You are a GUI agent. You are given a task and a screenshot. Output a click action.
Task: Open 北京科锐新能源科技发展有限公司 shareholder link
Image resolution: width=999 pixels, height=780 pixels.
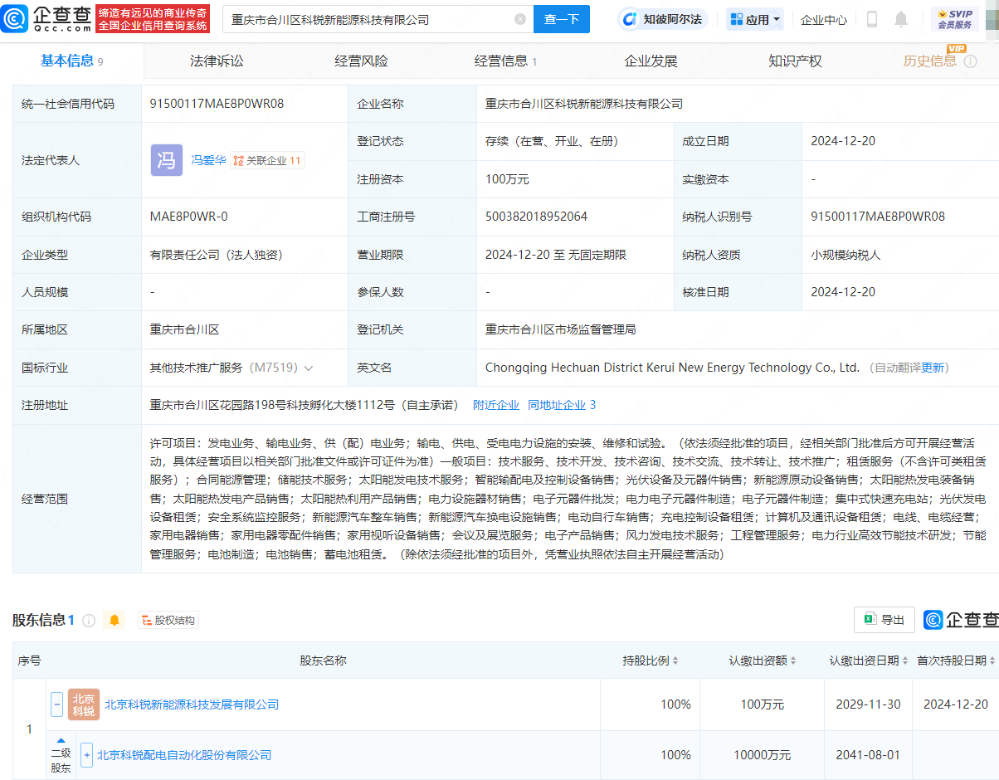(x=192, y=704)
